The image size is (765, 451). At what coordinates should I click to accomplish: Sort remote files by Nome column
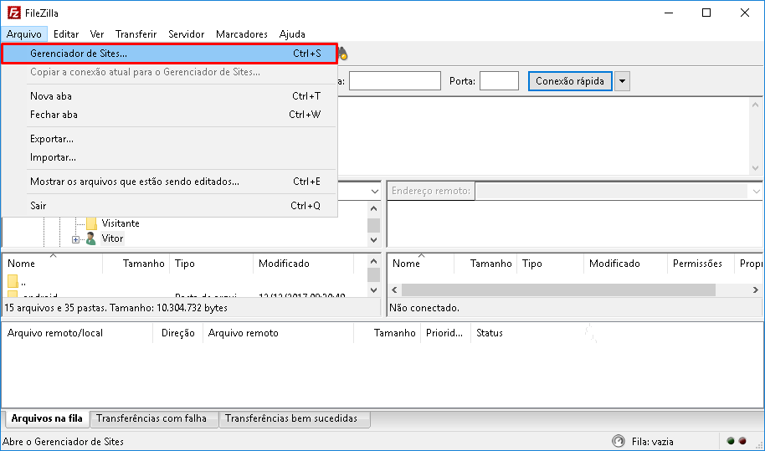click(421, 264)
